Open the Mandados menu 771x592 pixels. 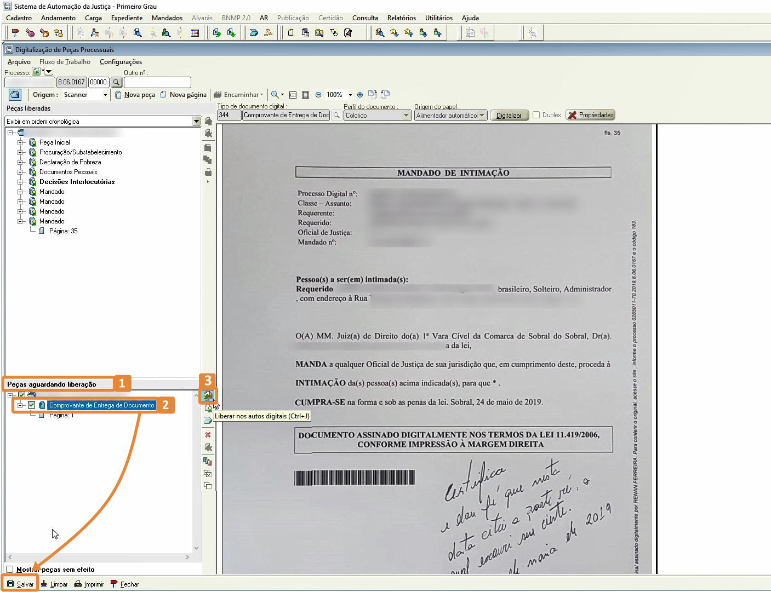[x=167, y=18]
